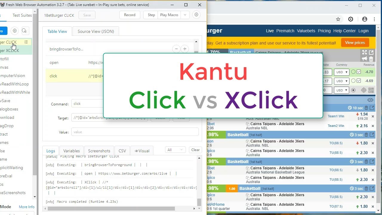Bookmark this page with Chrome star icon
This screenshot has height=215, width=382.
[x=338, y=19]
